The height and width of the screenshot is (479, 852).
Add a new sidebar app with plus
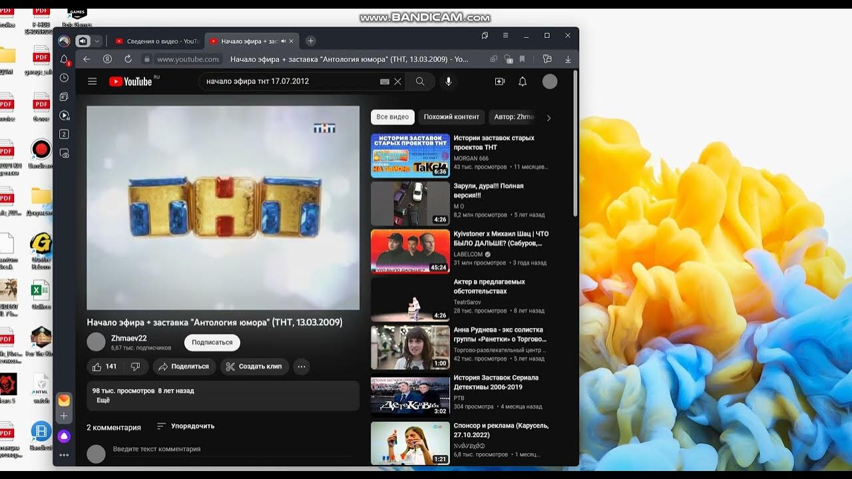click(x=64, y=416)
